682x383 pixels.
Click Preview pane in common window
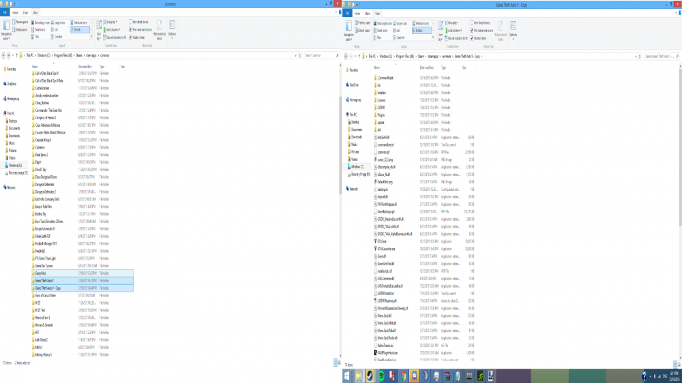[20, 22]
